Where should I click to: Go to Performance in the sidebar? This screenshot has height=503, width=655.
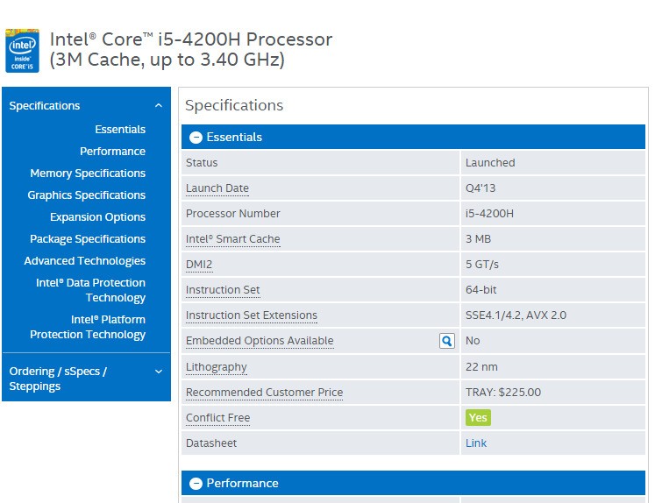[x=112, y=151]
